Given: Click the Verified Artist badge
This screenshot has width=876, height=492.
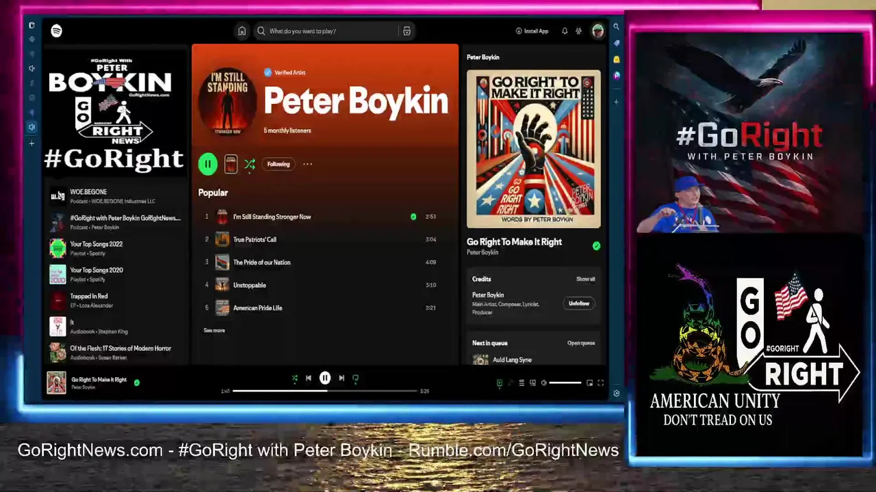Looking at the screenshot, I should click(285, 72).
